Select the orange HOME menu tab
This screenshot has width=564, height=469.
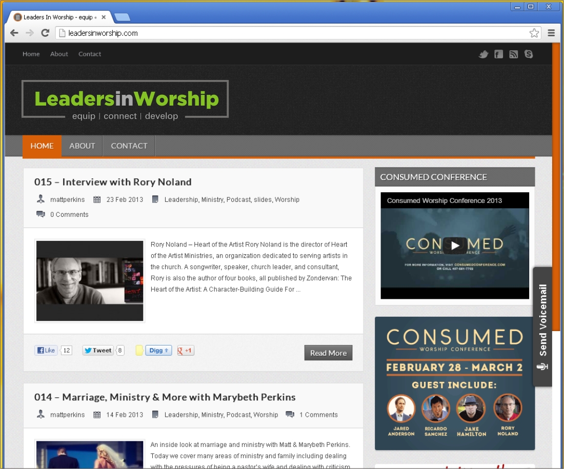[x=42, y=146]
